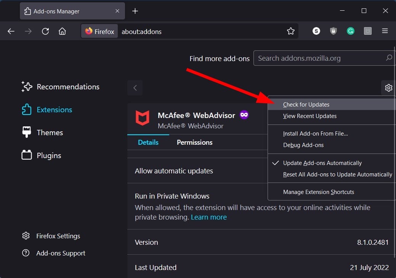Click the search magnifier in add-ons search

click(x=389, y=58)
